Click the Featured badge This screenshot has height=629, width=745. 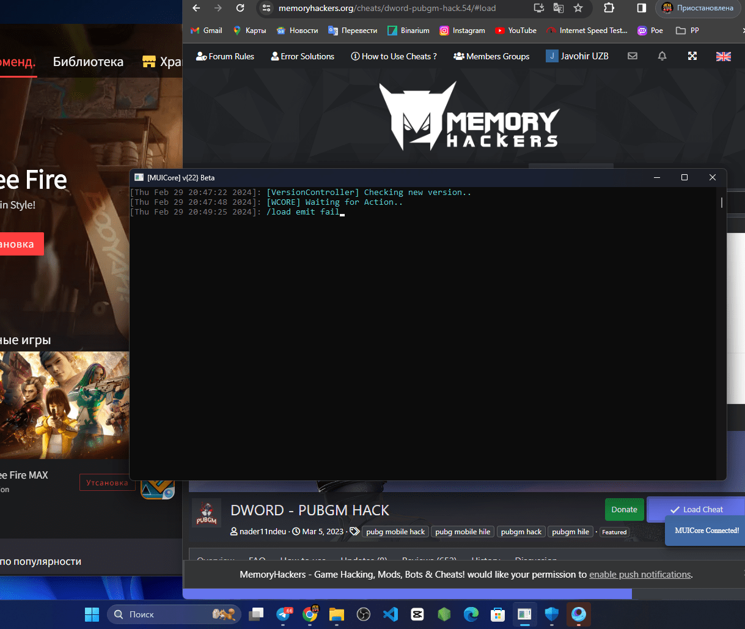(614, 532)
